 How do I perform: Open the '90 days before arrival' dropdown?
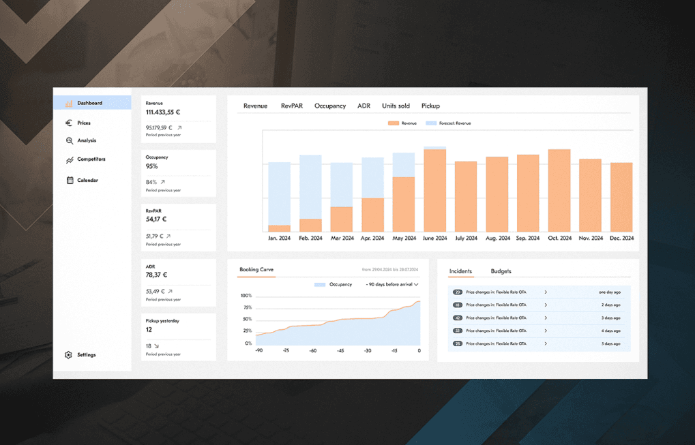pyautogui.click(x=392, y=284)
